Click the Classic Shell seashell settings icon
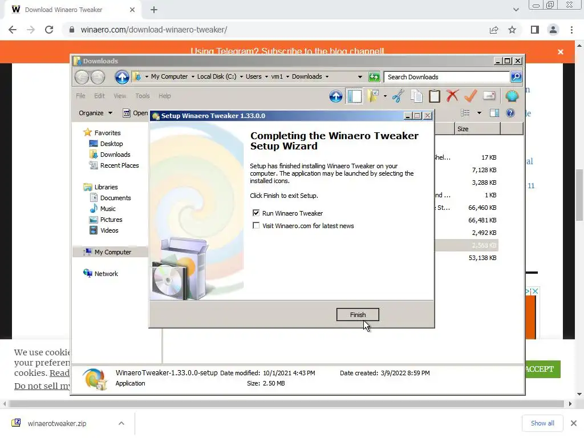This screenshot has width=584, height=438. point(512,96)
